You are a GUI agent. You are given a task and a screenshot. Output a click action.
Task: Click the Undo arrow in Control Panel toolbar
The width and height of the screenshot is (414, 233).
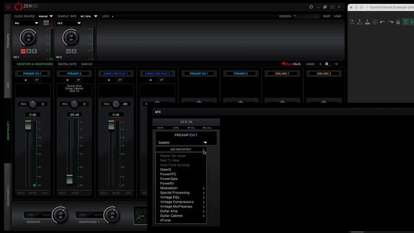(382, 22)
